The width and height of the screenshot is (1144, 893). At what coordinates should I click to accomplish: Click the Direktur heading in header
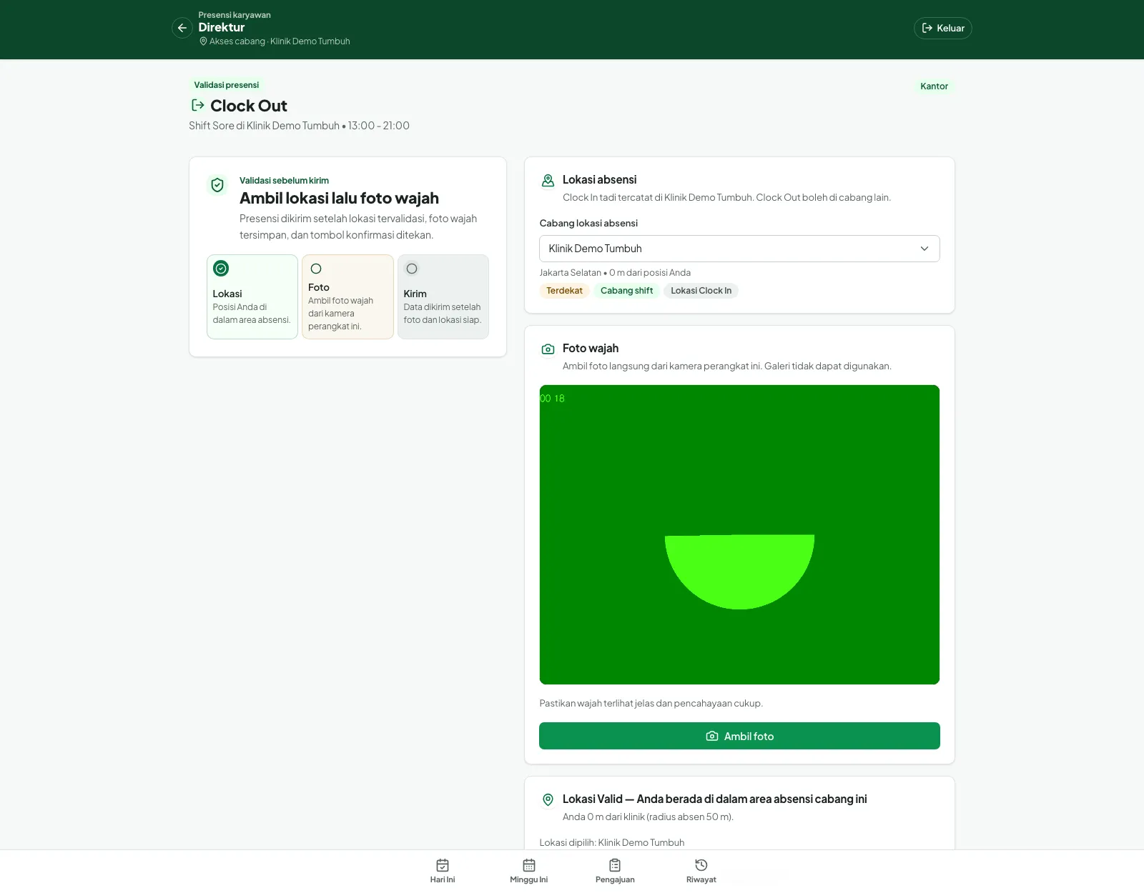pos(222,27)
